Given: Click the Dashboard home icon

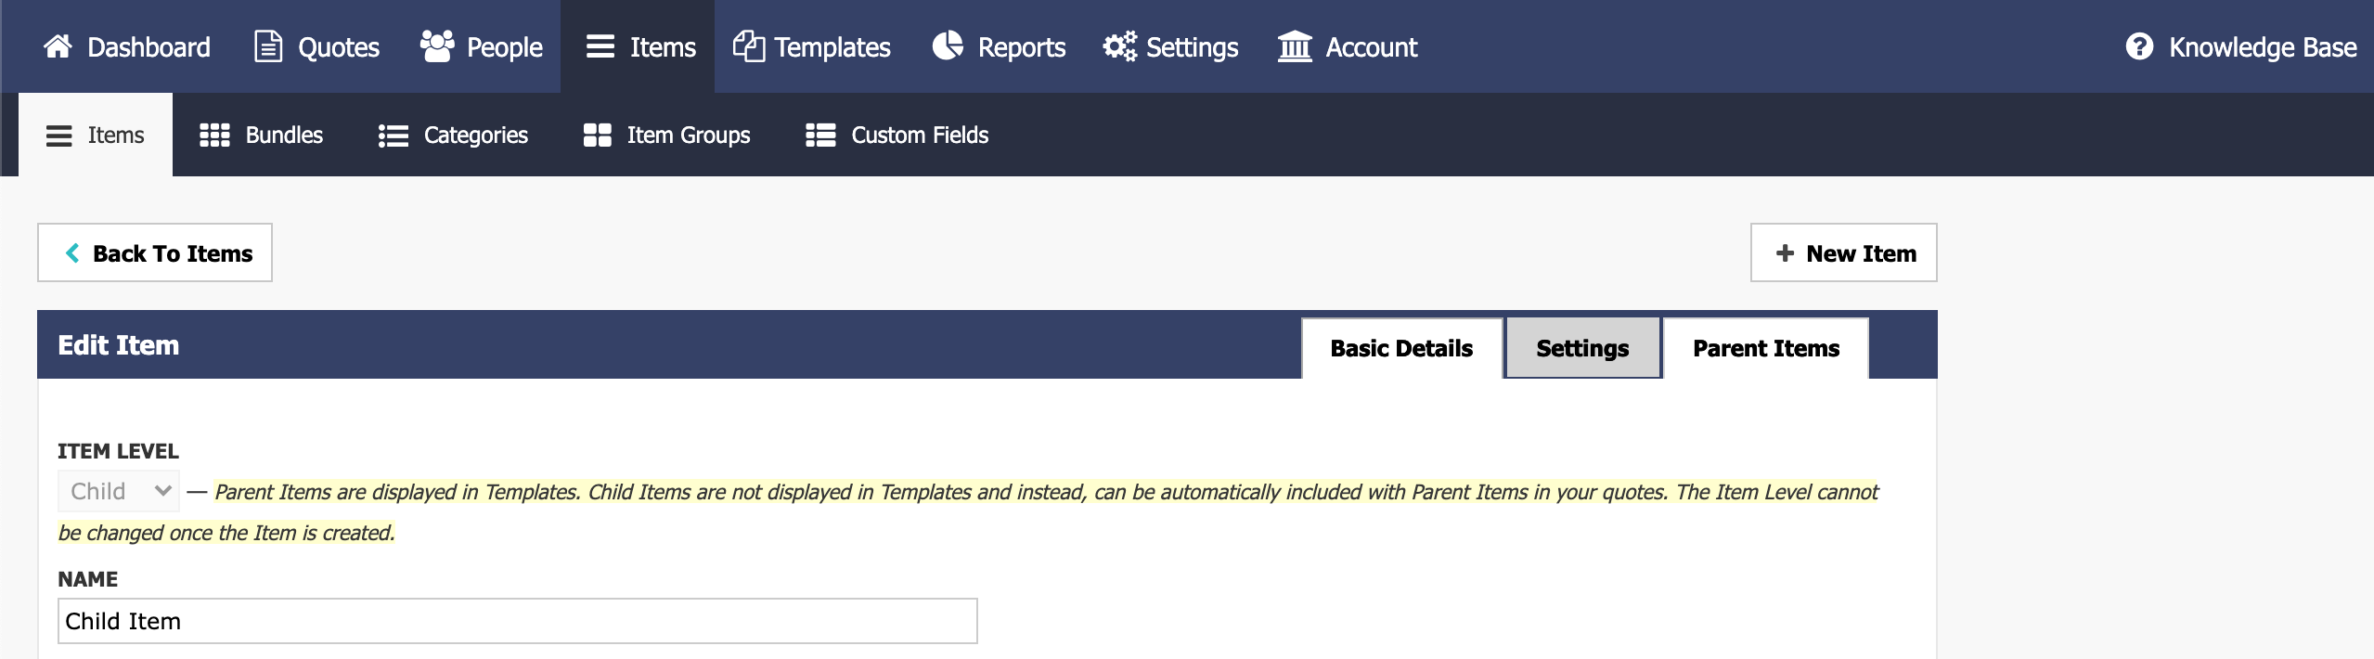Looking at the screenshot, I should point(58,46).
